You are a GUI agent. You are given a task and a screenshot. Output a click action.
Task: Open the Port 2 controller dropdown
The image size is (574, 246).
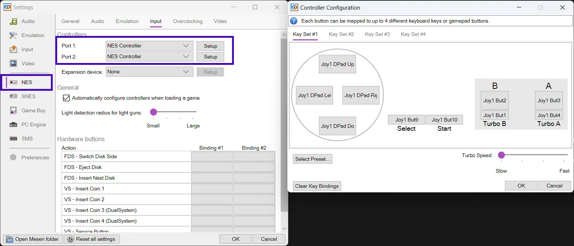pyautogui.click(x=149, y=57)
